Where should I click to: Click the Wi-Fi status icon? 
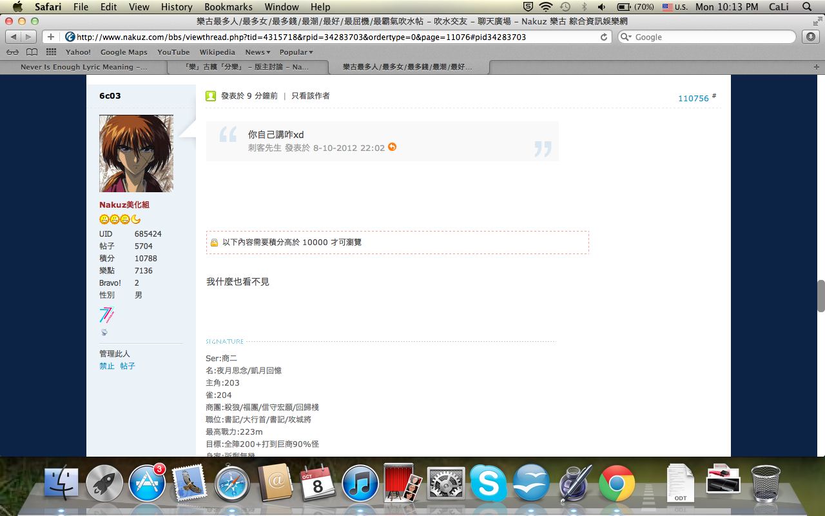pos(547,7)
